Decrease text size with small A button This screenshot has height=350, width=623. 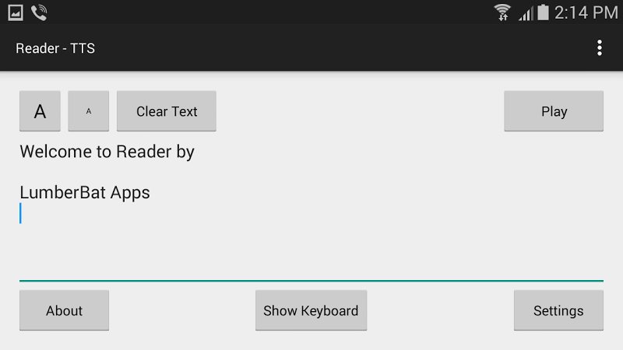coord(88,111)
